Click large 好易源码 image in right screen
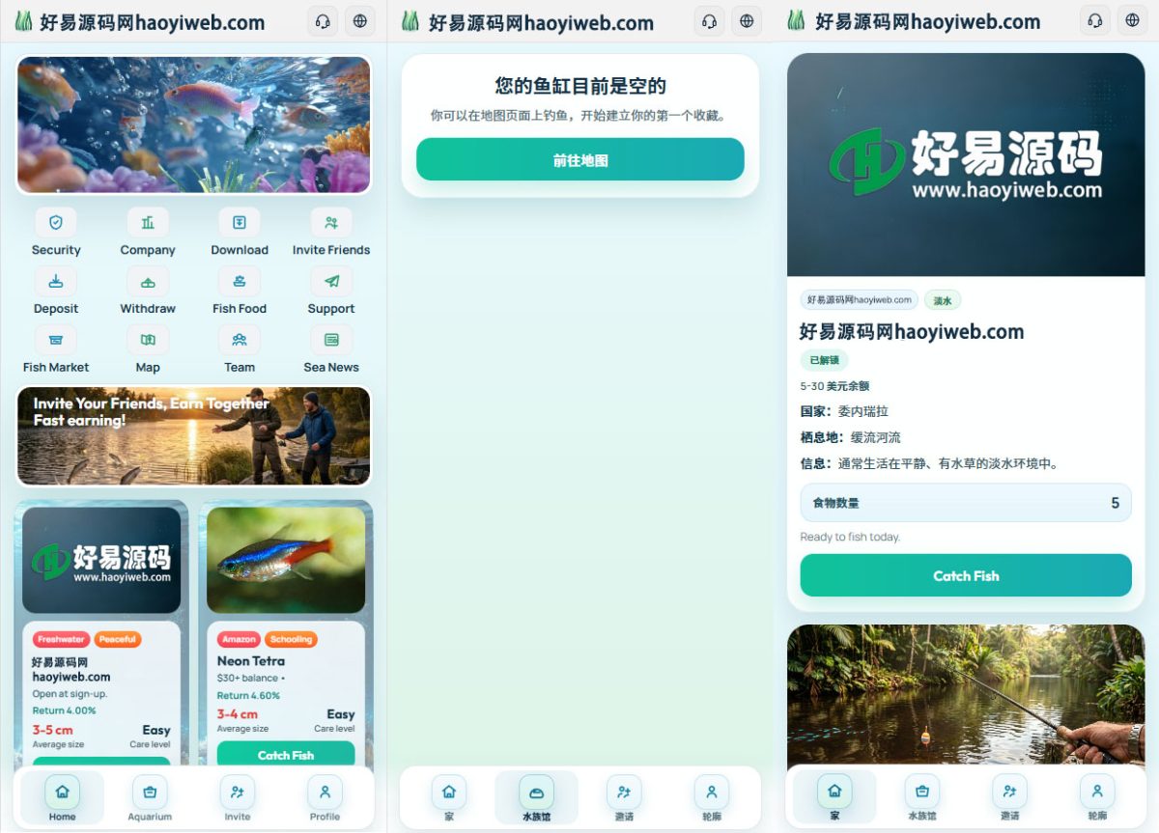Screen dimensions: 1159x833 966,165
